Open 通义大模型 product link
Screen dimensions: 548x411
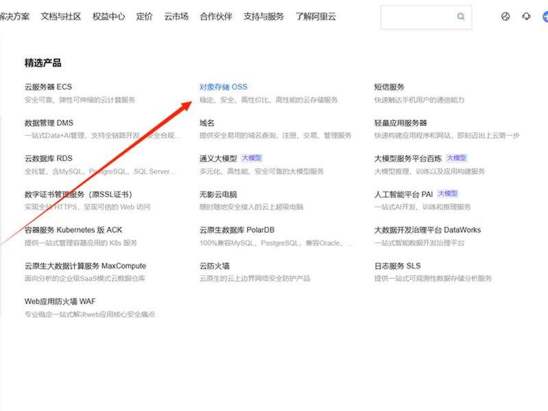tap(218, 159)
